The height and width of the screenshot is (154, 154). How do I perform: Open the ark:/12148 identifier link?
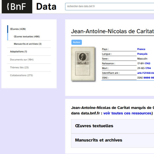coord(146,73)
